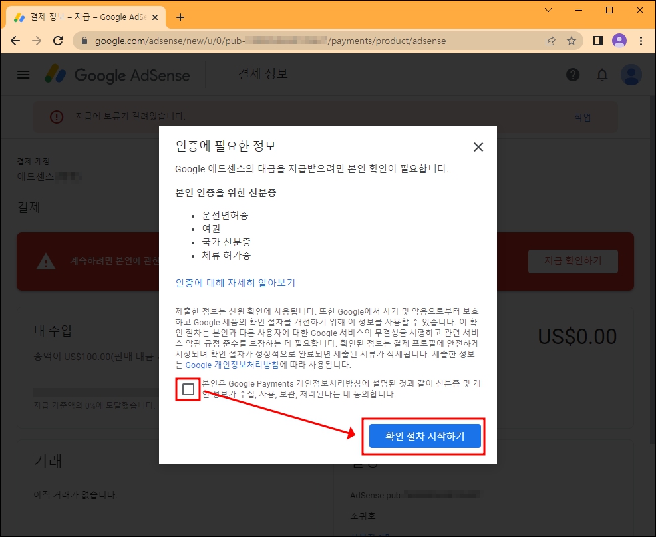656x537 pixels.
Task: Minimize the Chrome window
Action: pos(579,10)
